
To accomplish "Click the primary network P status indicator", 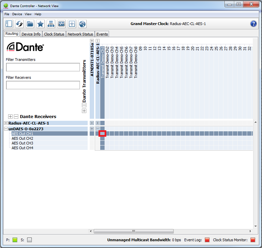I will (x=15, y=240).
